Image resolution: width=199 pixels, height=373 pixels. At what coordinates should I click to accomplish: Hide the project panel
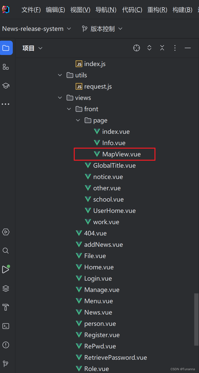pyautogui.click(x=188, y=48)
